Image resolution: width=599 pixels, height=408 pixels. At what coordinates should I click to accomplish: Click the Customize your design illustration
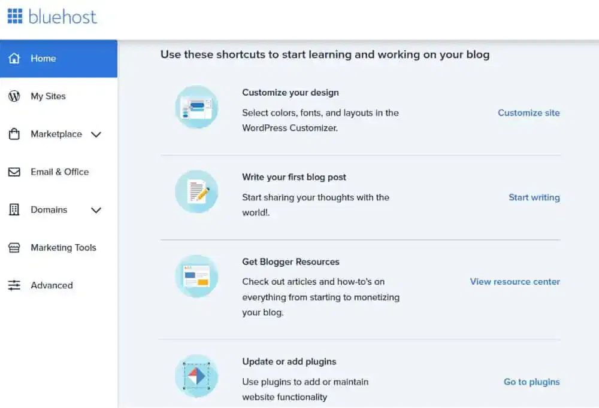tap(197, 107)
